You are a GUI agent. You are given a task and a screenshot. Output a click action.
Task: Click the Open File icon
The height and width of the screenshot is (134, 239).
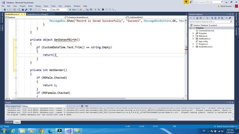tap(19, 10)
